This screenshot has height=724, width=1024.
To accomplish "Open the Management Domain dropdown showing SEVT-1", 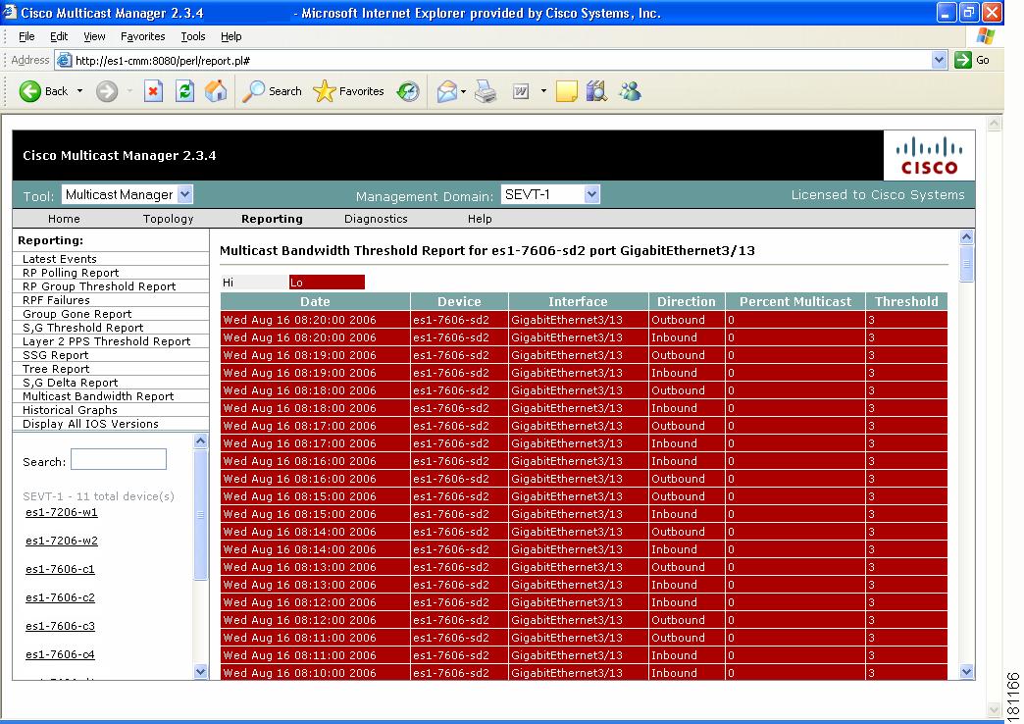I will coord(550,194).
